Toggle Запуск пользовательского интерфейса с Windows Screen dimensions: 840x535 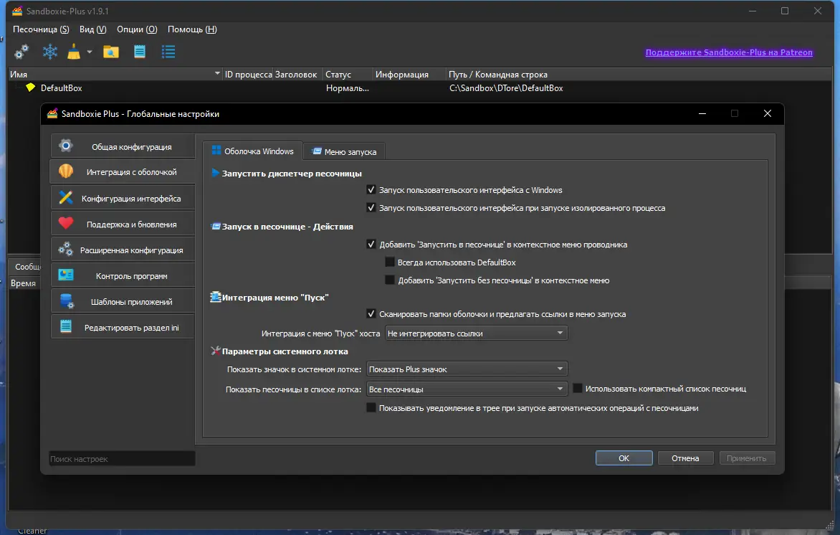tap(371, 190)
